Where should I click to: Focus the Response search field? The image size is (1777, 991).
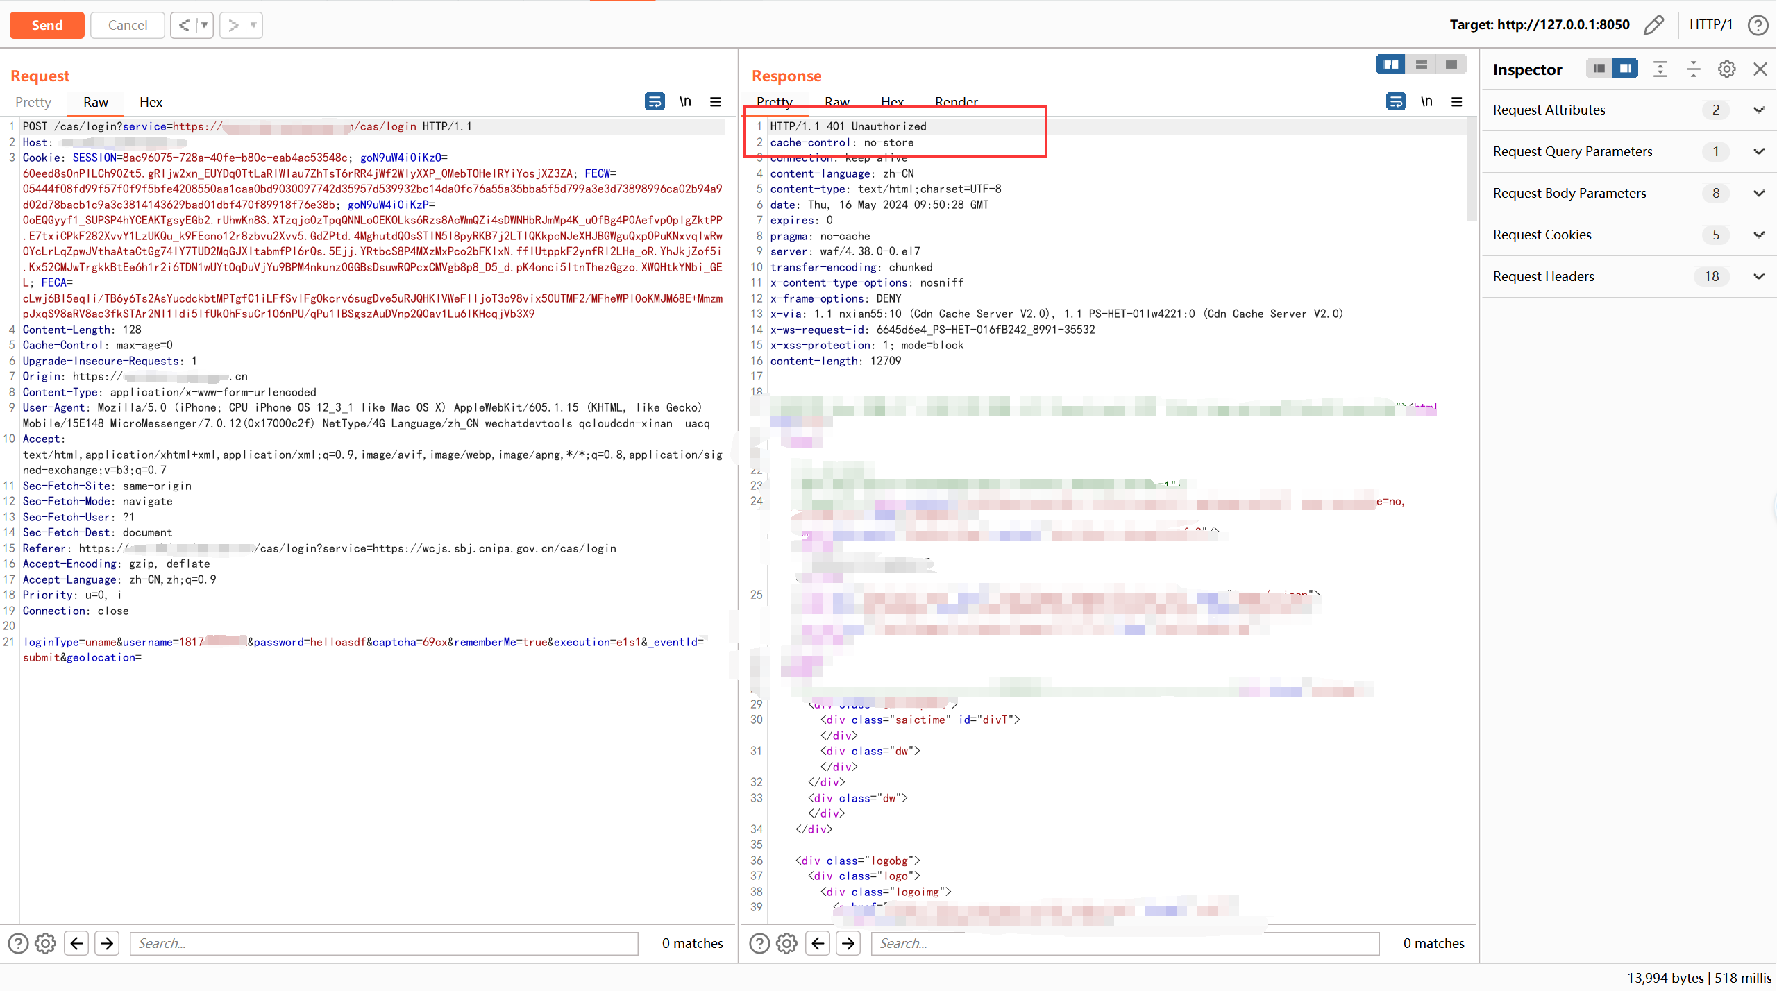(1125, 943)
